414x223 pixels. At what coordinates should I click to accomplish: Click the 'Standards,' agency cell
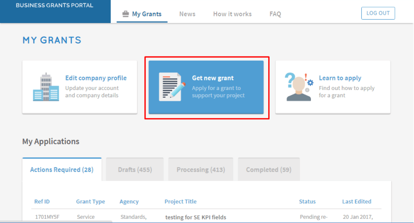coord(134,217)
